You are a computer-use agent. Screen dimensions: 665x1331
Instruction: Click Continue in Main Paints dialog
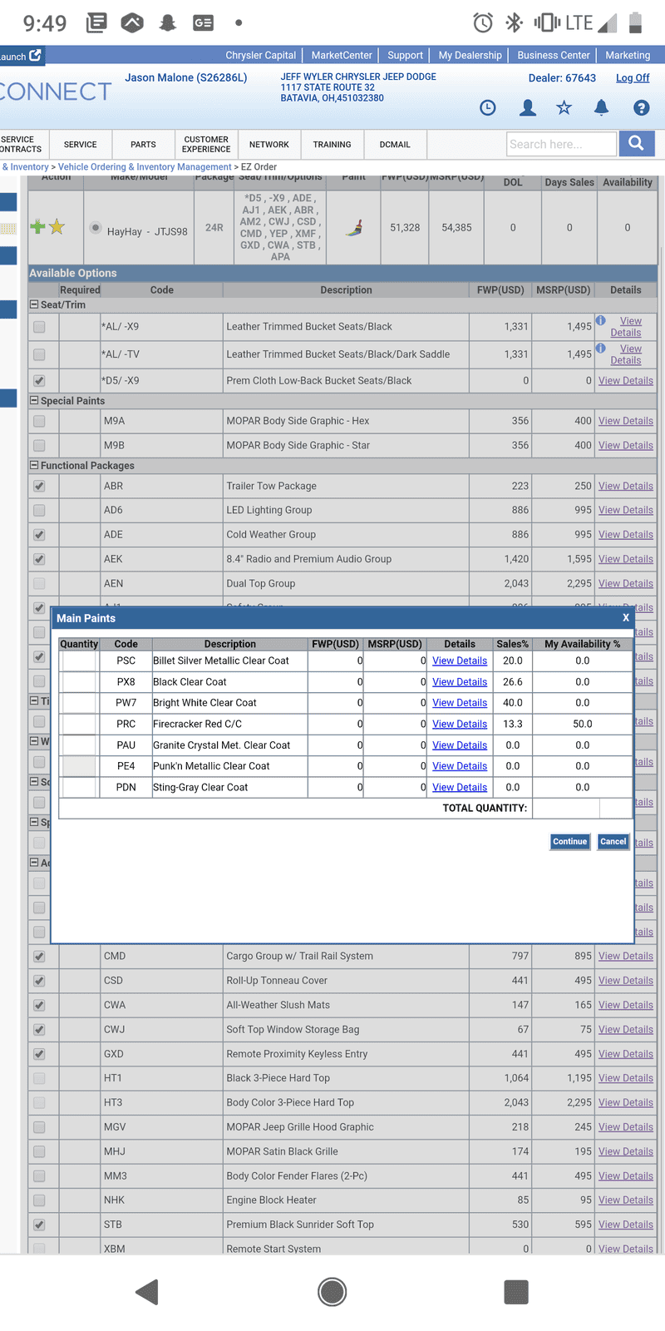(570, 842)
